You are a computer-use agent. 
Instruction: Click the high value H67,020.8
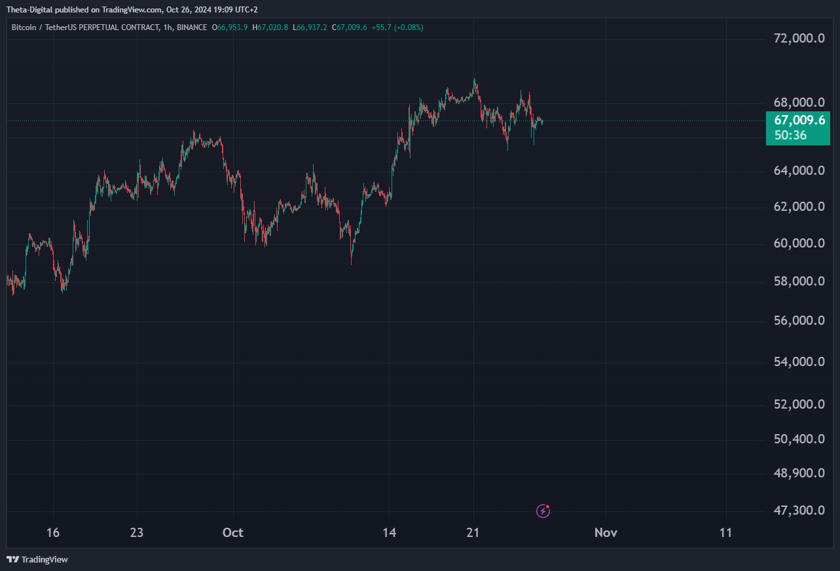pyautogui.click(x=271, y=28)
